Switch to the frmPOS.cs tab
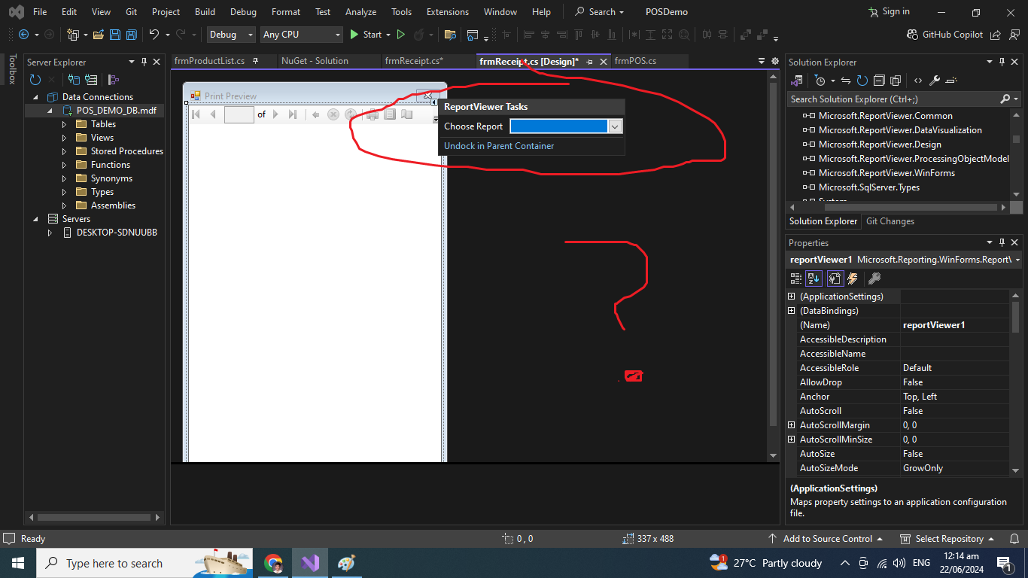 pyautogui.click(x=637, y=61)
